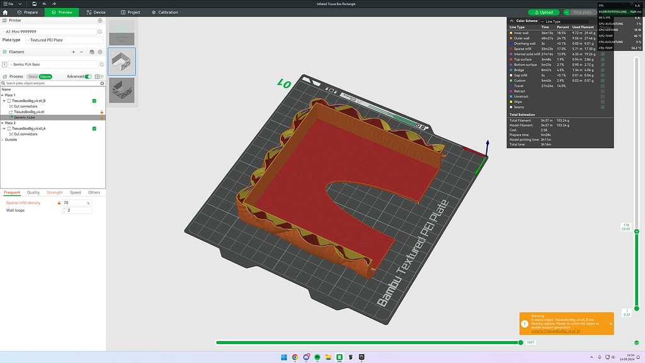Open Windows Start menu
The image size is (645, 363).
coord(284,357)
